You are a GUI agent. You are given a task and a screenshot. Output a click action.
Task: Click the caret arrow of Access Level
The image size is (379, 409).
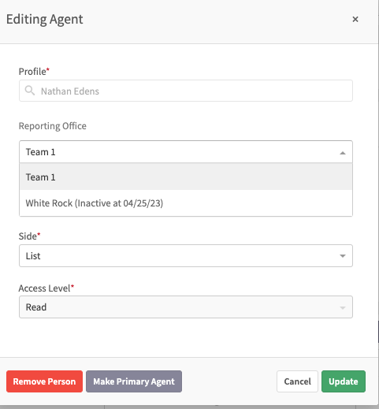click(343, 307)
